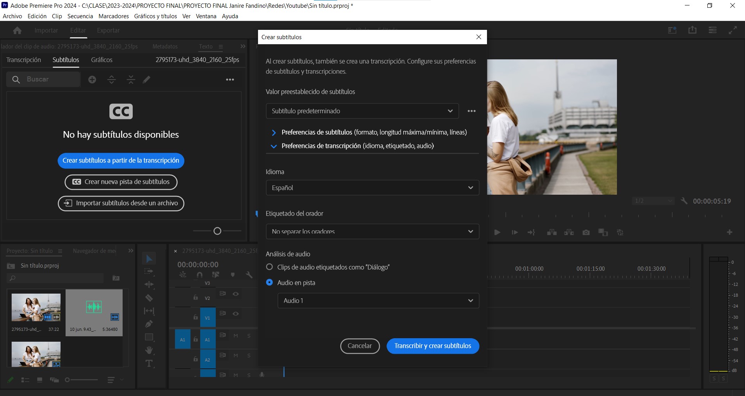Screen dimensions: 745x396
Task: Open the workspaces icon in header
Action: pos(672,30)
